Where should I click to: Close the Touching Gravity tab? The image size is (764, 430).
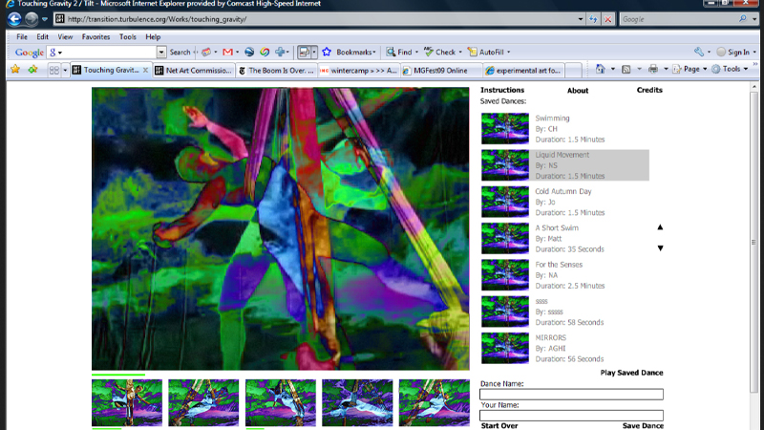(x=145, y=70)
